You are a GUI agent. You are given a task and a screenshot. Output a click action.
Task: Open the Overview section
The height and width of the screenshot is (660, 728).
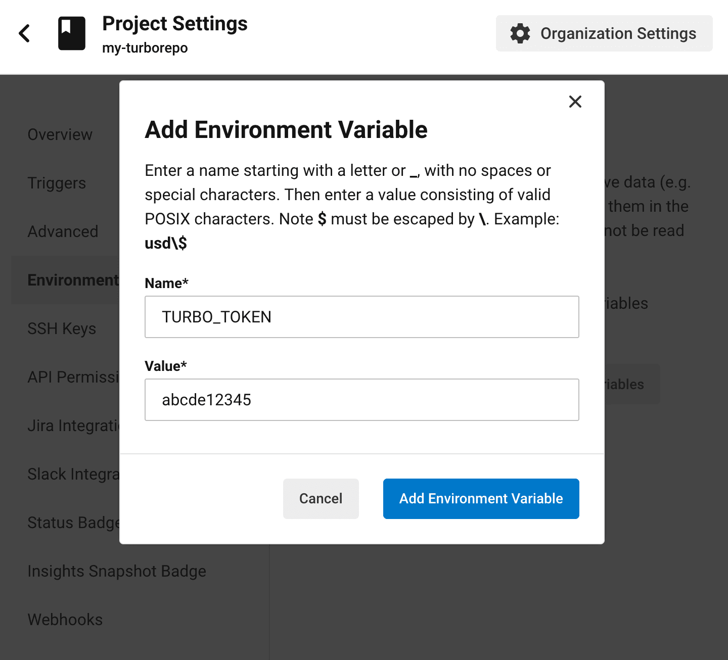pyautogui.click(x=60, y=134)
